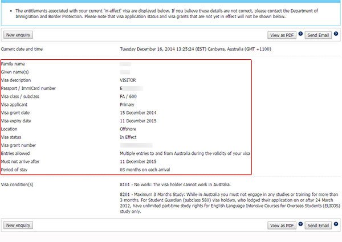Viewport: 342px width, 242px height.
Task: Click help icon beside bottom Send Email
Action: (336, 225)
